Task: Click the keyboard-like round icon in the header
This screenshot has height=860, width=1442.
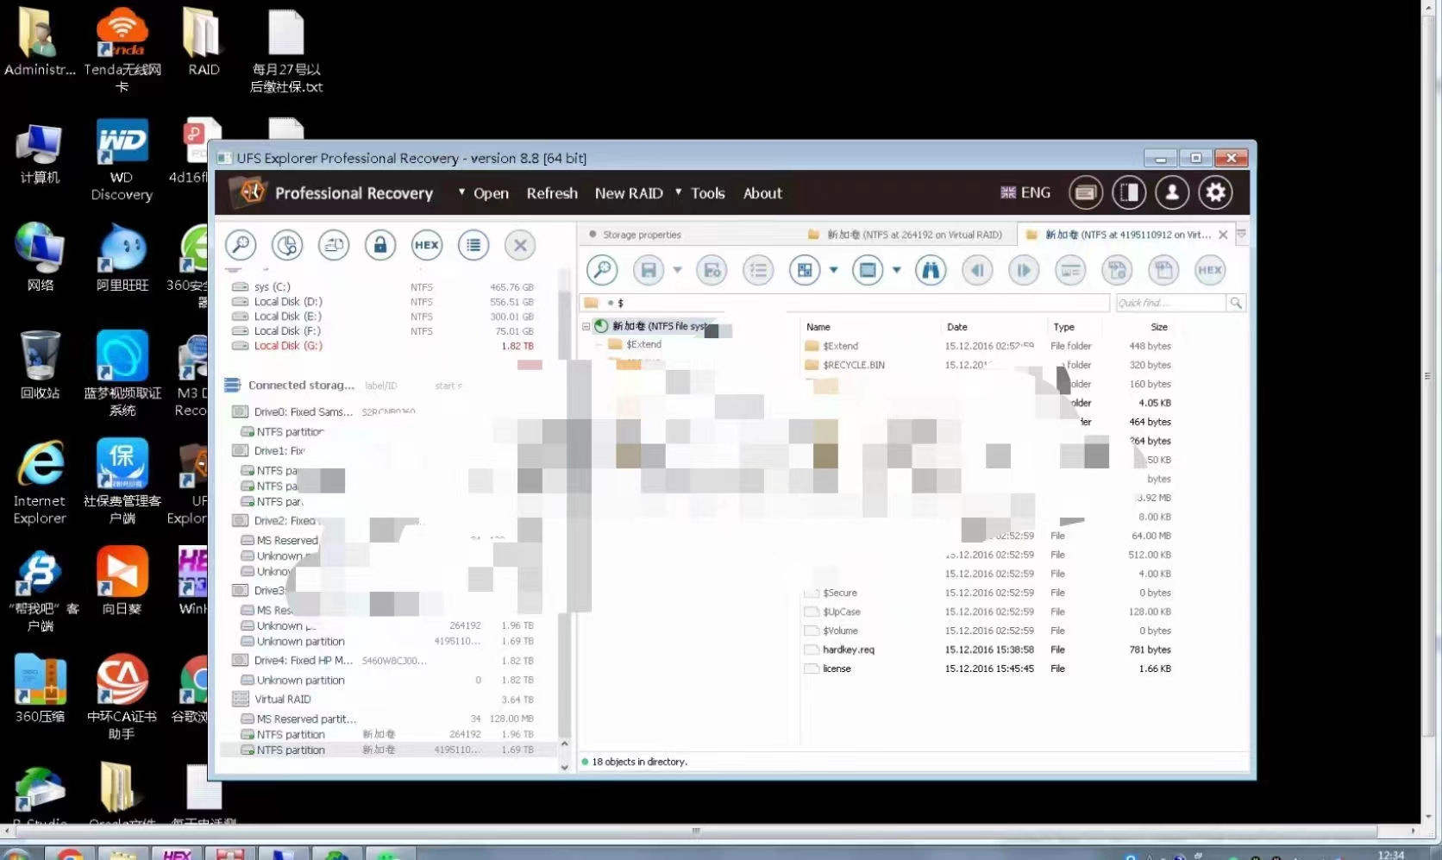Action: pyautogui.click(x=1086, y=192)
